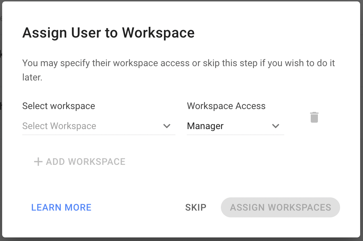Click the plus icon beside Add Workspace
Viewport: 363px width, 241px height.
tap(38, 162)
